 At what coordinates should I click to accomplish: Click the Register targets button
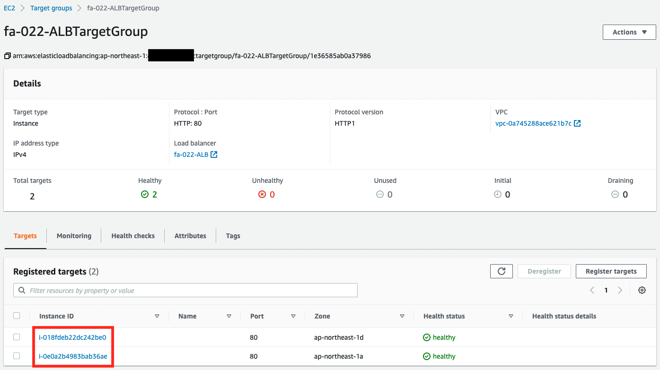(611, 271)
